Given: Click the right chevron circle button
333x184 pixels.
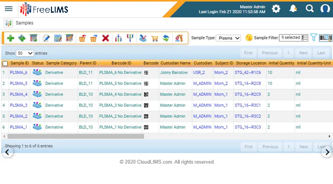Looking at the screenshot, I should (x=327, y=152).
